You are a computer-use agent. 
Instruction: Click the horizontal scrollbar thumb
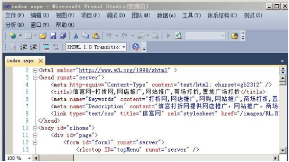(56, 158)
